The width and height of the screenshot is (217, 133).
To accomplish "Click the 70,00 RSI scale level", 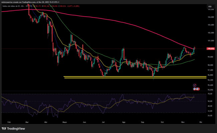I will 210,94.
